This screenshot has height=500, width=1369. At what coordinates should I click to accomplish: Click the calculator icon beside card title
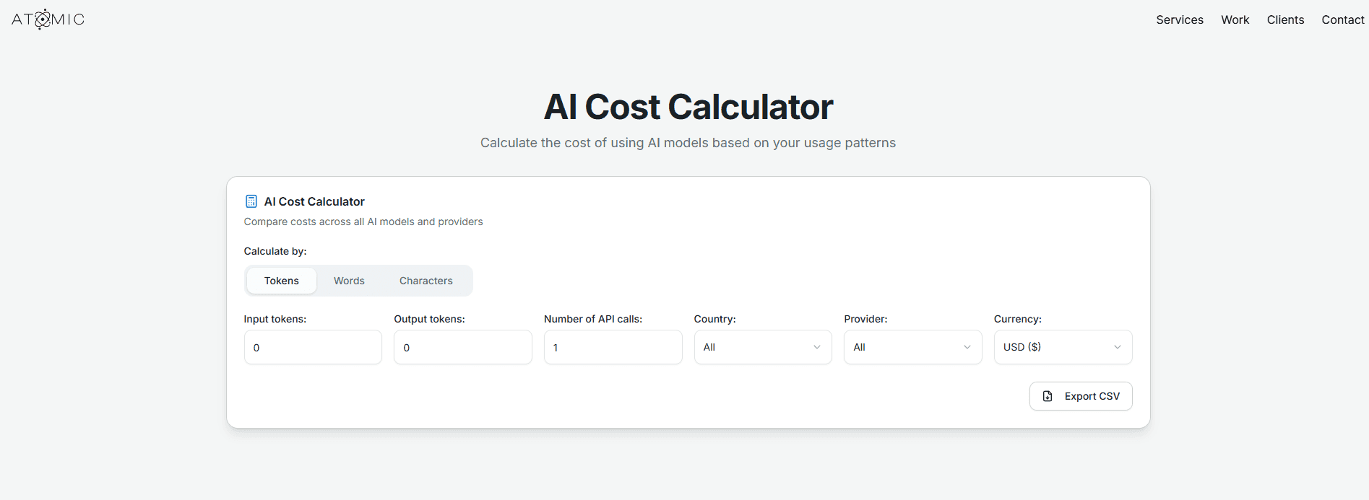(x=251, y=201)
